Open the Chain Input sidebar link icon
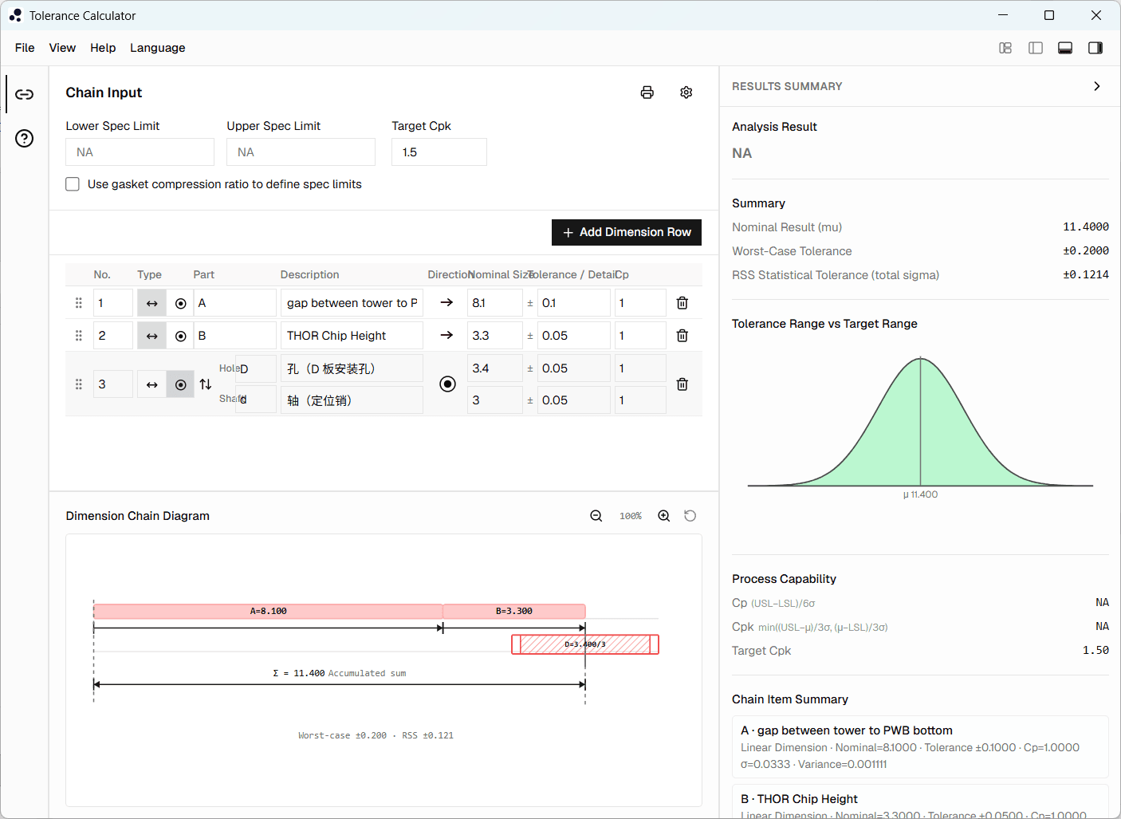1121x819 pixels. click(25, 94)
